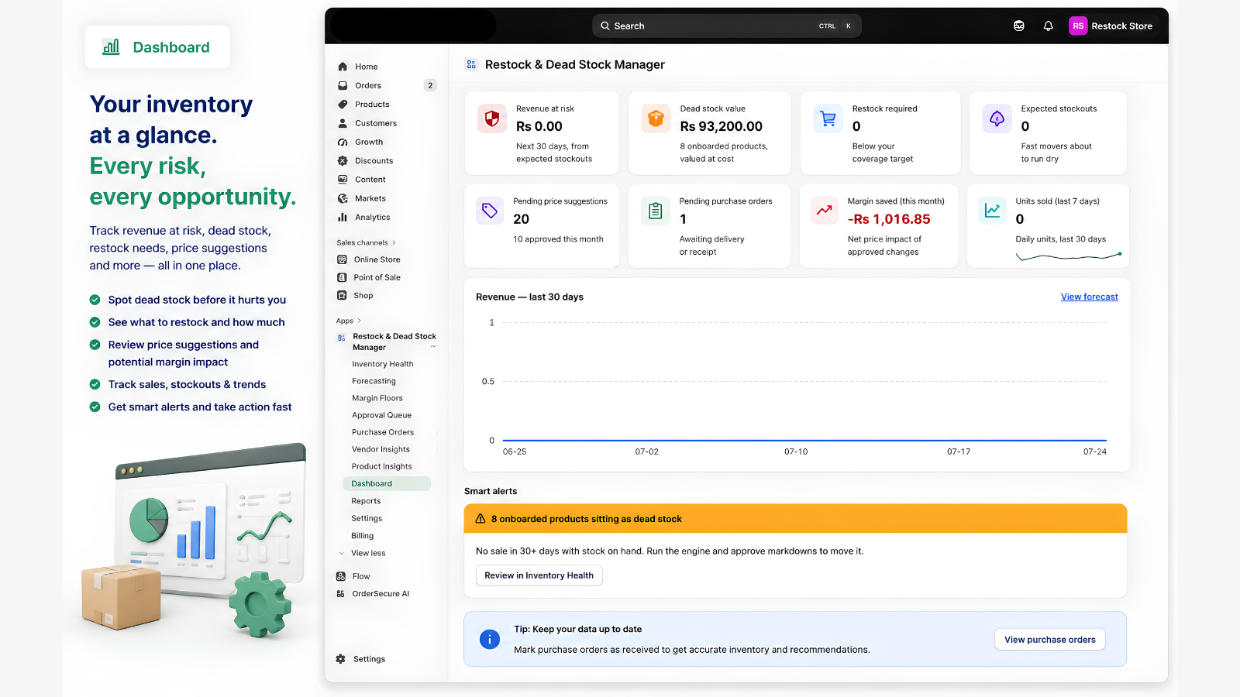
Task: Click the RS store avatar
Action: (x=1078, y=26)
